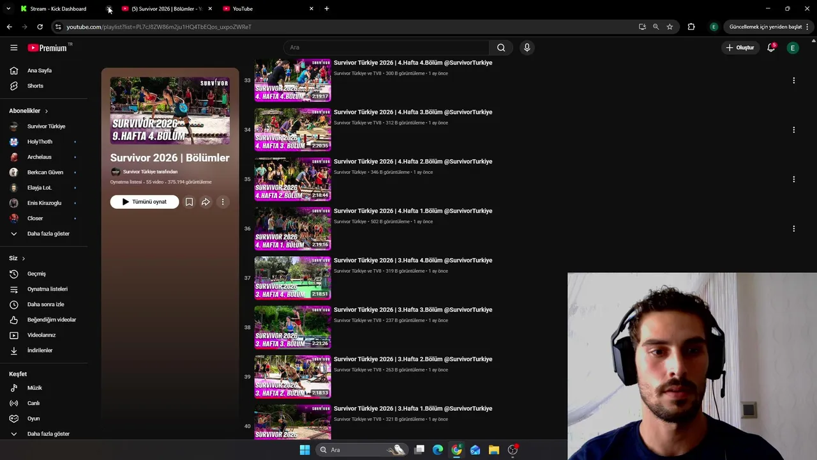Open a new browser tab
The width and height of the screenshot is (817, 460).
click(x=327, y=9)
